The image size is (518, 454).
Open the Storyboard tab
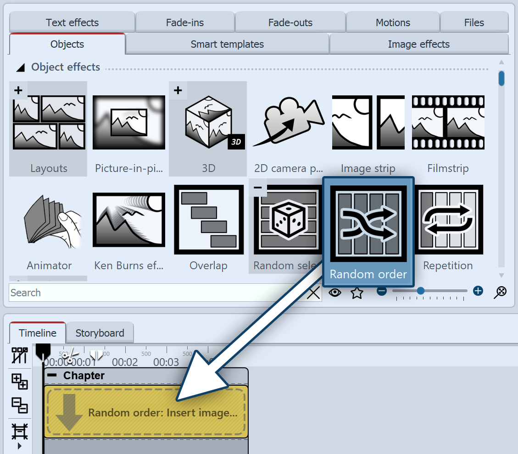tap(100, 333)
